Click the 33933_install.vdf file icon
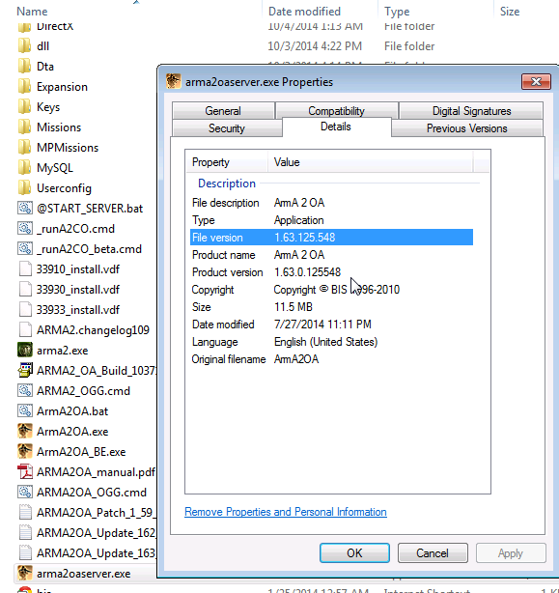This screenshot has height=593, width=559. click(x=25, y=310)
